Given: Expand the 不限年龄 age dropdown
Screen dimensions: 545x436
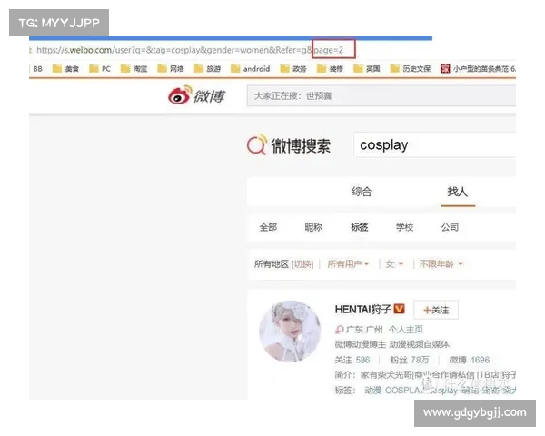Looking at the screenshot, I should (x=441, y=264).
